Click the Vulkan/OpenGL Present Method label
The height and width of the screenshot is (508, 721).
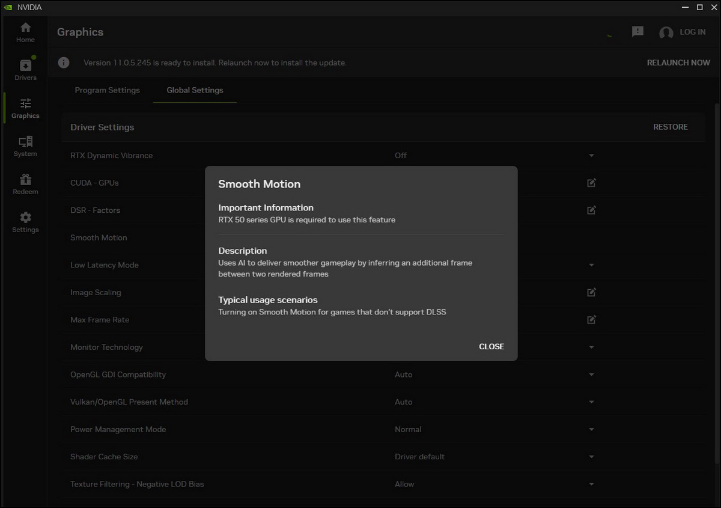pos(129,402)
